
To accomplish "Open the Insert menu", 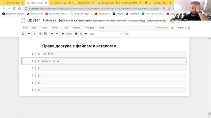I will [55, 28].
